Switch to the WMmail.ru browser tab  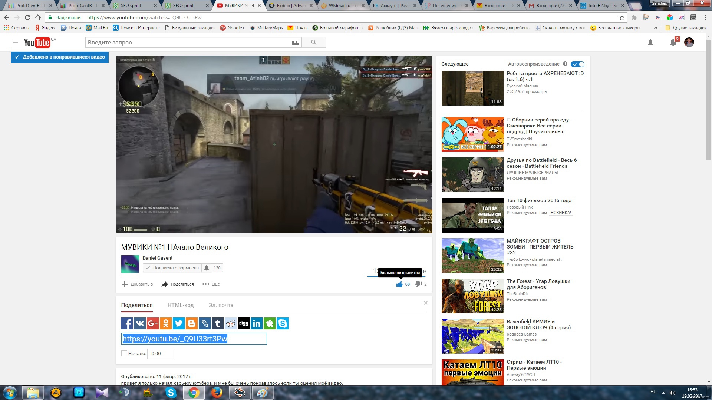[342, 6]
